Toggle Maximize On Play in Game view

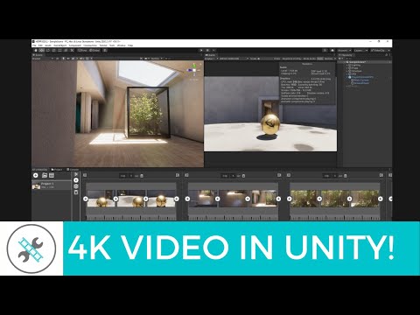292,59
